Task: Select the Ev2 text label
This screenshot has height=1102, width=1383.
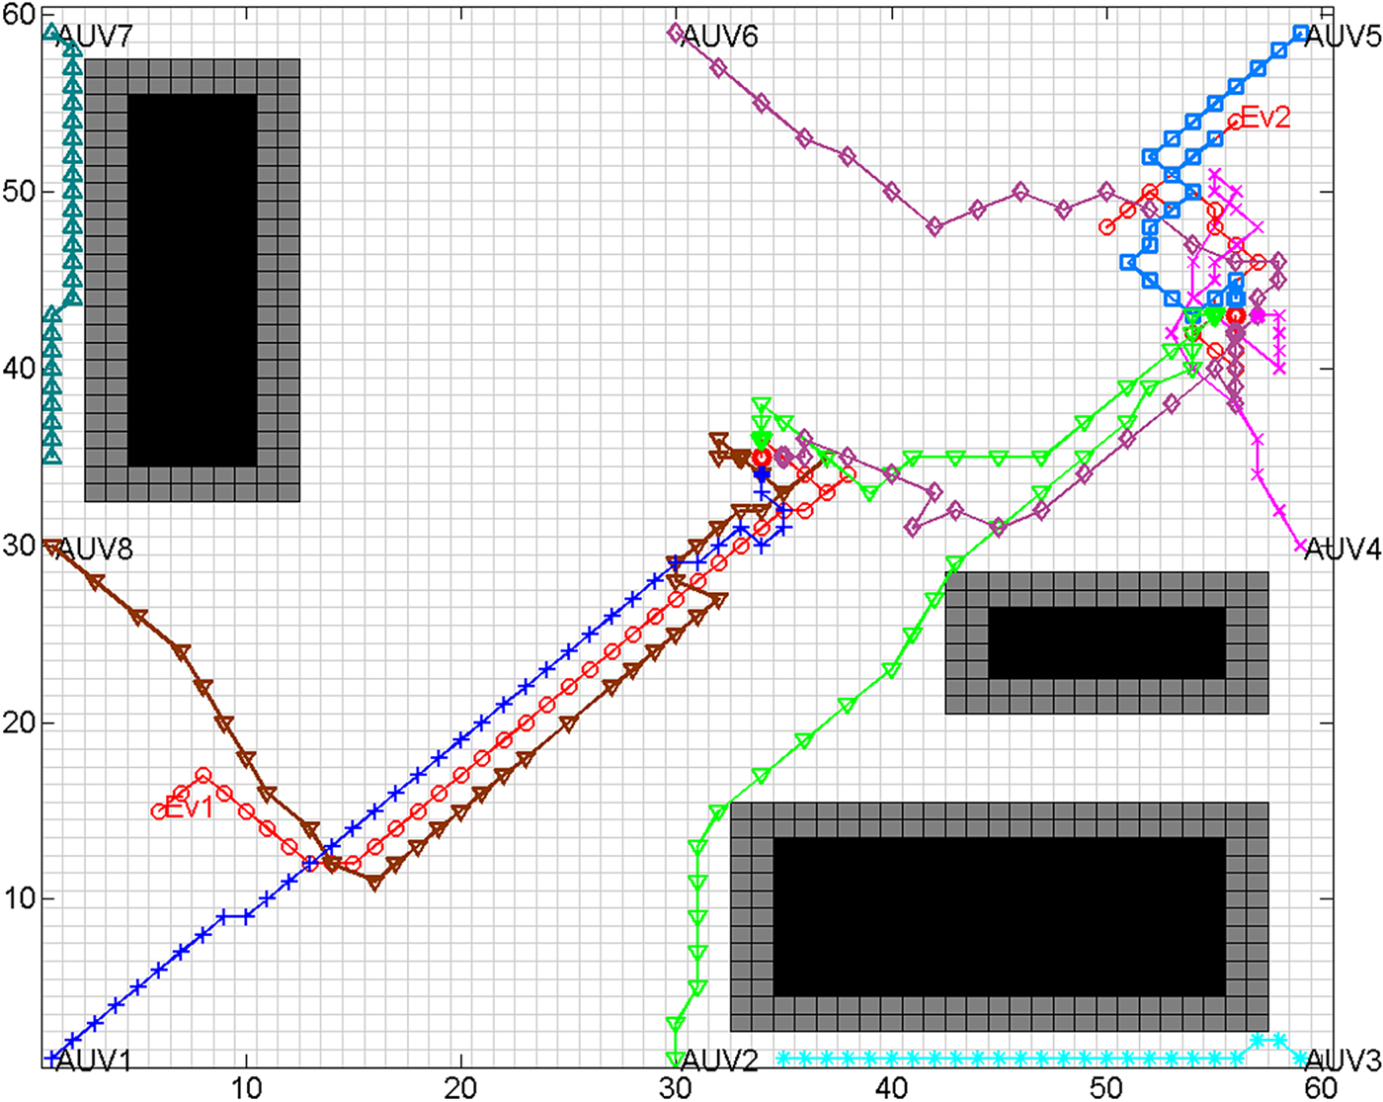Action: [x=1267, y=117]
